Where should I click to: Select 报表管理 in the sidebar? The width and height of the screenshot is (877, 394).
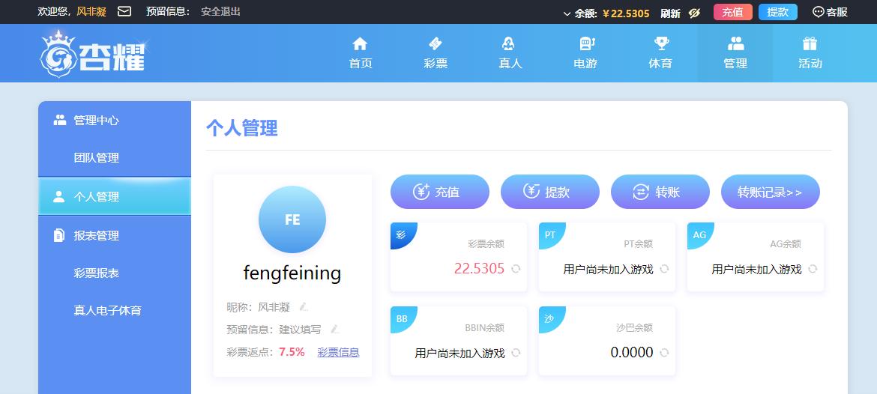tap(115, 235)
